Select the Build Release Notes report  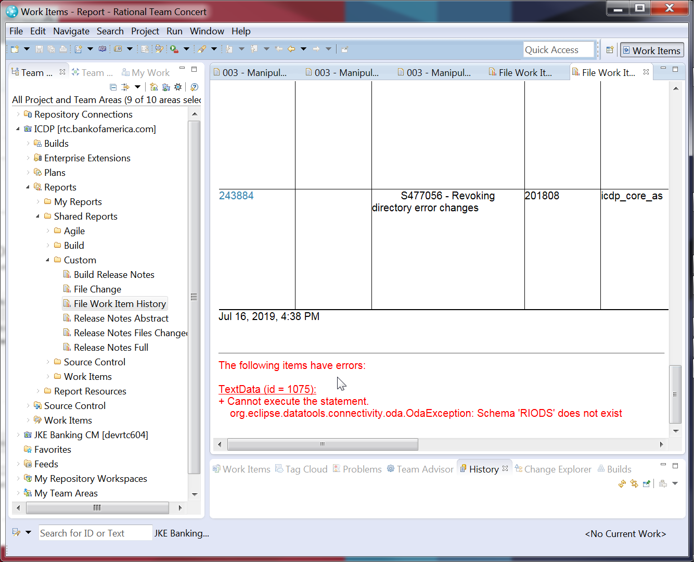click(109, 274)
